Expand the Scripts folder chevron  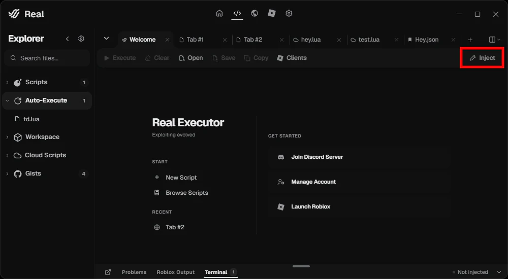[x=8, y=83]
